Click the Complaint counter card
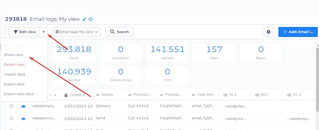319x130 pixels. pos(121,53)
